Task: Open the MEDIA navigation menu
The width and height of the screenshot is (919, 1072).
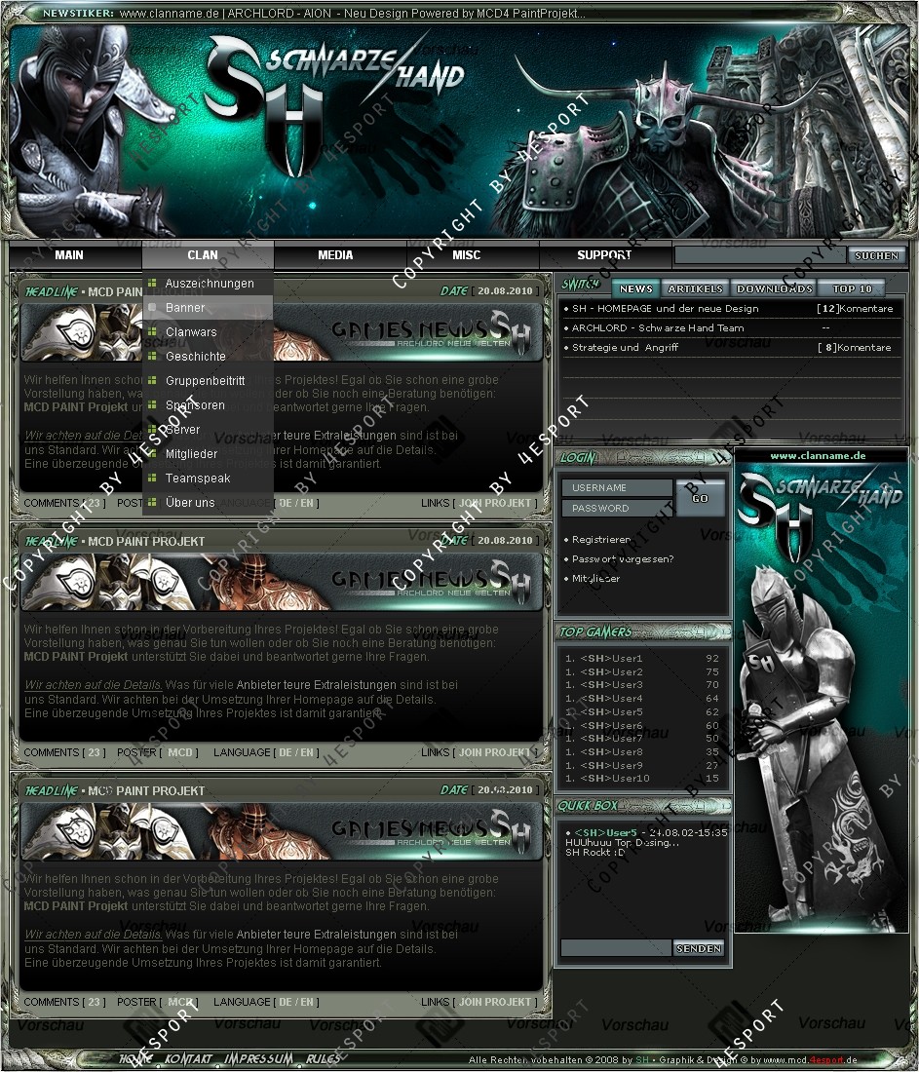Action: coord(335,255)
